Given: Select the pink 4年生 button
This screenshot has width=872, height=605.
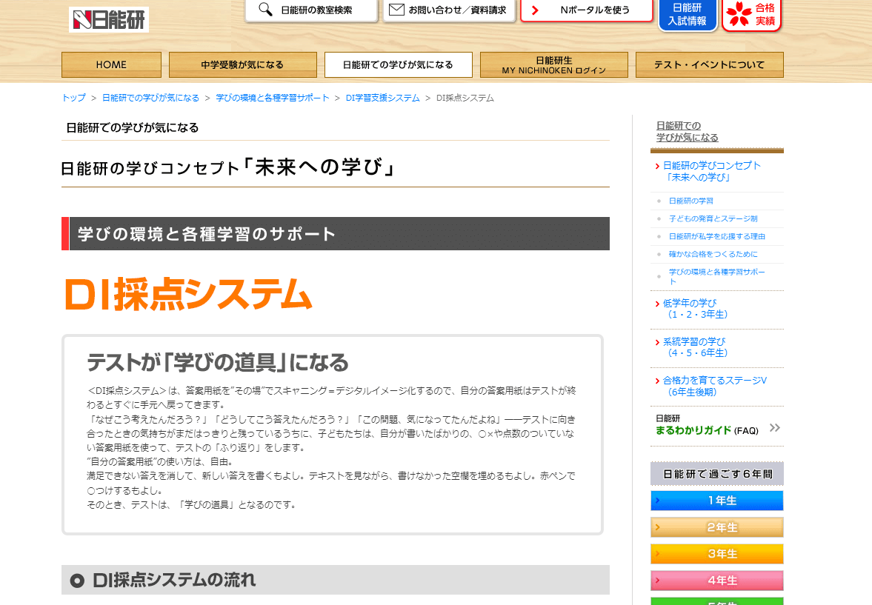Looking at the screenshot, I should [x=716, y=581].
